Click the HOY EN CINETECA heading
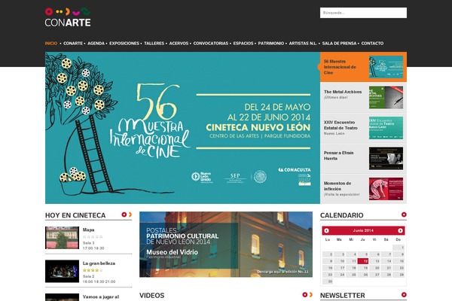This screenshot has width=452, height=301. [x=75, y=215]
